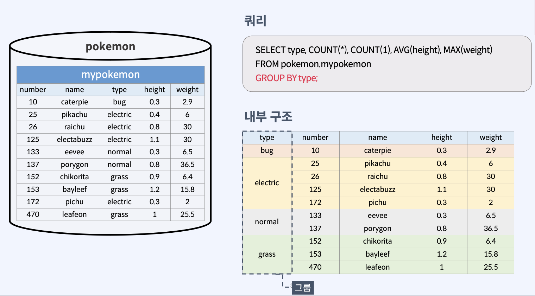Click raichu's weight 30 in mypokemon table
The image size is (535, 296).
[187, 127]
